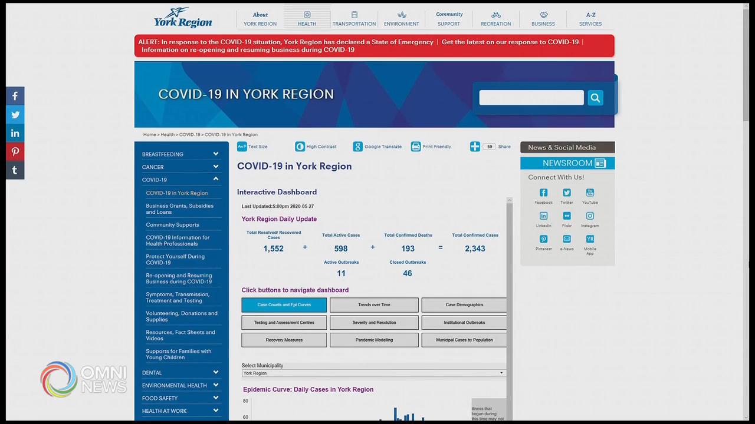Click the Google Translate icon

[x=357, y=147]
